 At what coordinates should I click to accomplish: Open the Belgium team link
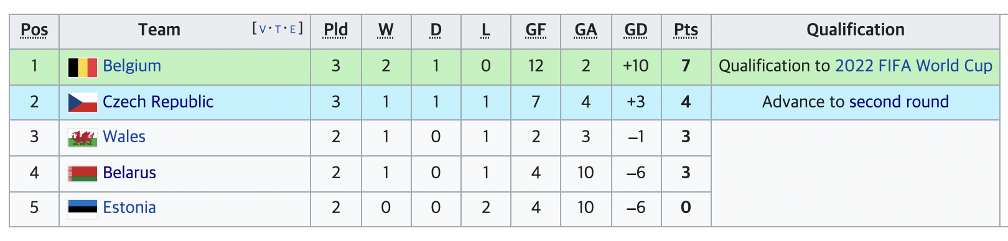click(x=132, y=66)
